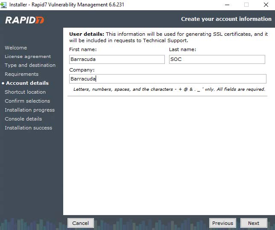Click the installer window title text
The image size is (275, 230).
coord(67,5)
